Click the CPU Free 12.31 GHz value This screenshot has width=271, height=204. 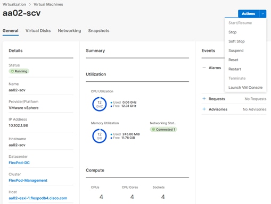click(x=129, y=106)
